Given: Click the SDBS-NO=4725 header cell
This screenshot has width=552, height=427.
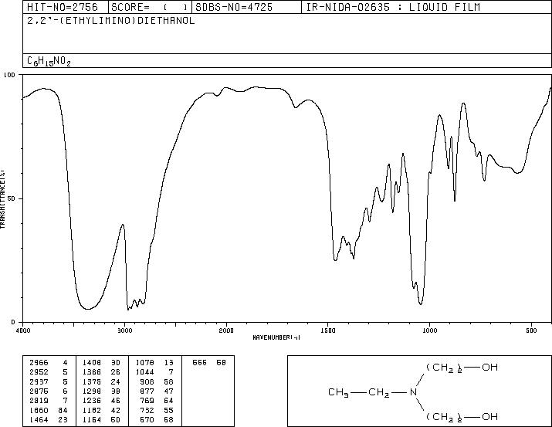Looking at the screenshot, I should point(246,7).
